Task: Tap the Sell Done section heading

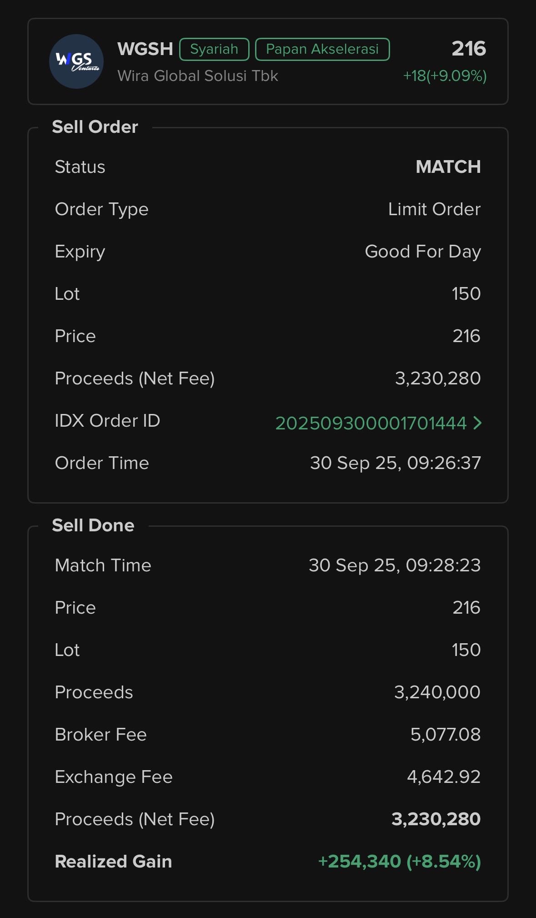Action: [x=93, y=525]
